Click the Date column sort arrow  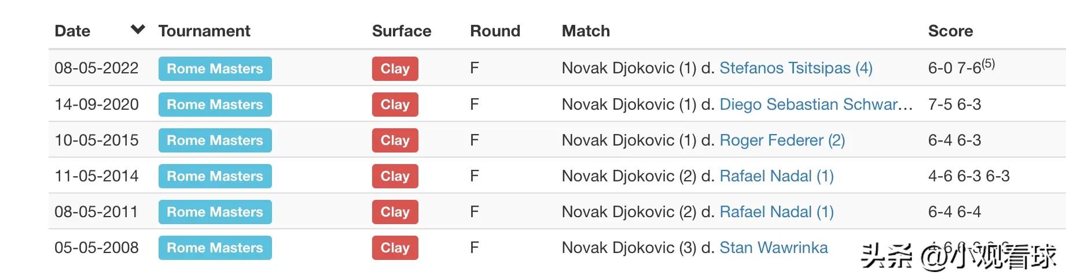(x=138, y=29)
